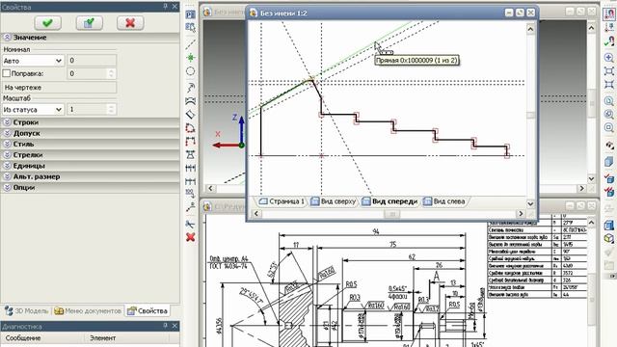Close the Диагностика panel
This screenshot has height=347, width=617.
click(175, 326)
